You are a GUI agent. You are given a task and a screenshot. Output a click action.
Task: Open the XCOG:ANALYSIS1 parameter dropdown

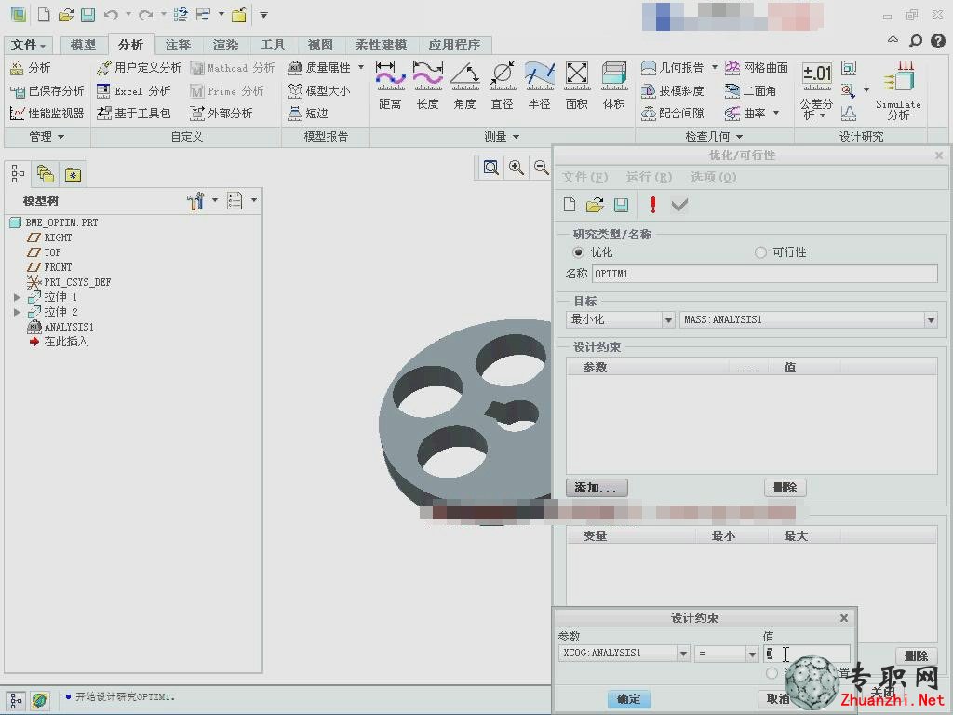(684, 654)
